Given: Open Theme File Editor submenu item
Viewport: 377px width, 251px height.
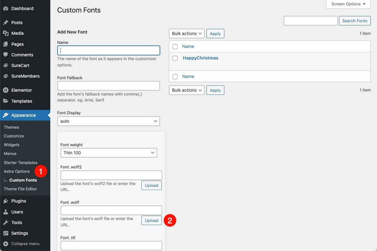Looking at the screenshot, I should pyautogui.click(x=20, y=189).
